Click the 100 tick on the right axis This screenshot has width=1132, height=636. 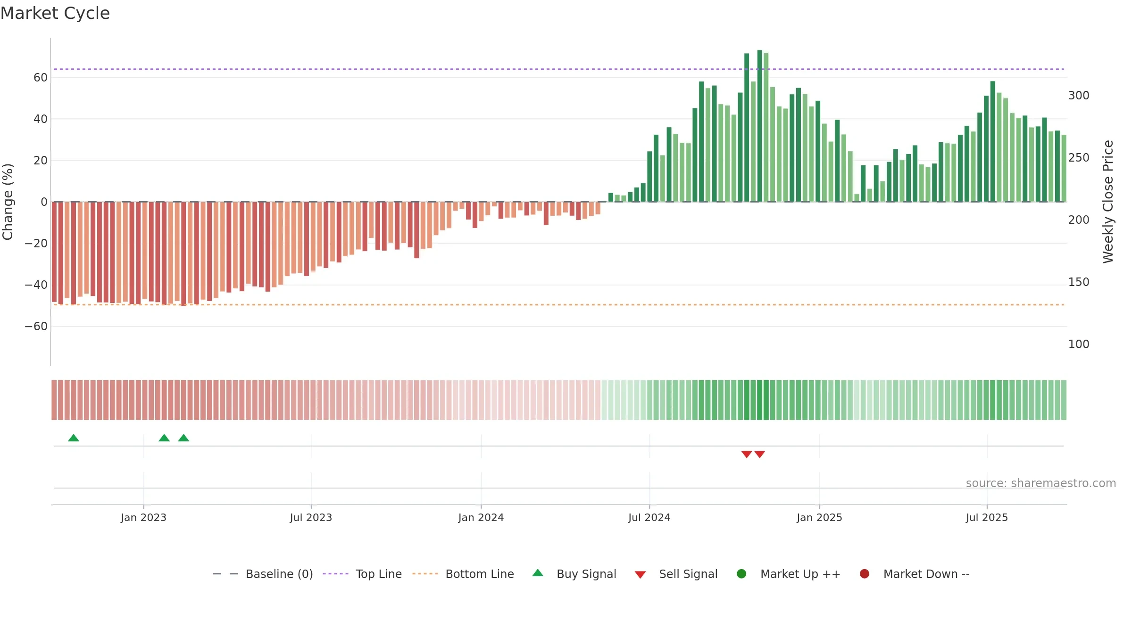[x=1079, y=344]
